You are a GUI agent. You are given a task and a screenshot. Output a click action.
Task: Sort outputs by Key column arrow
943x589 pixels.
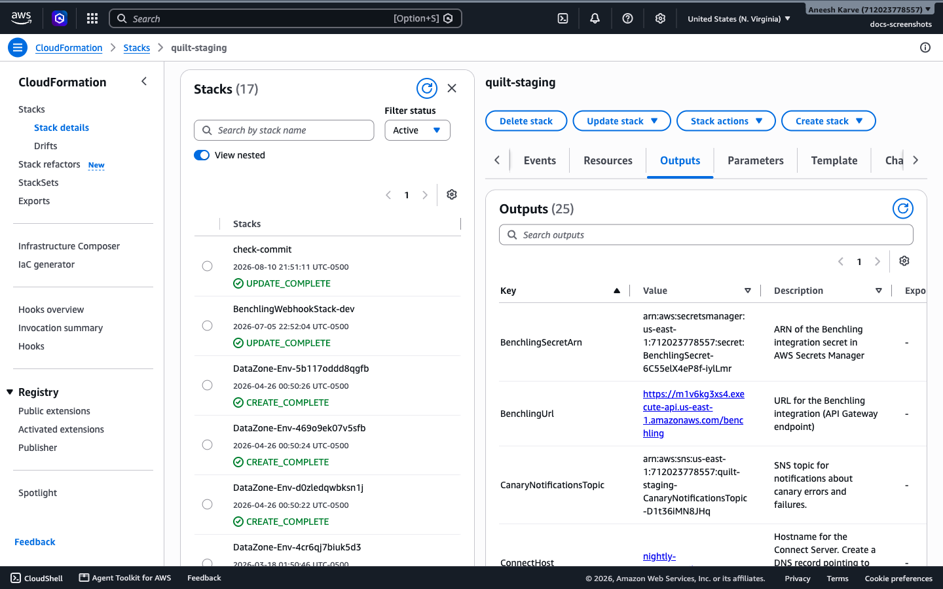pyautogui.click(x=617, y=291)
